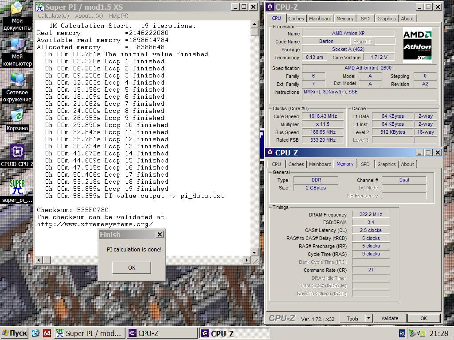Click the Channel # value Dual
The image size is (454, 340).
click(x=404, y=180)
